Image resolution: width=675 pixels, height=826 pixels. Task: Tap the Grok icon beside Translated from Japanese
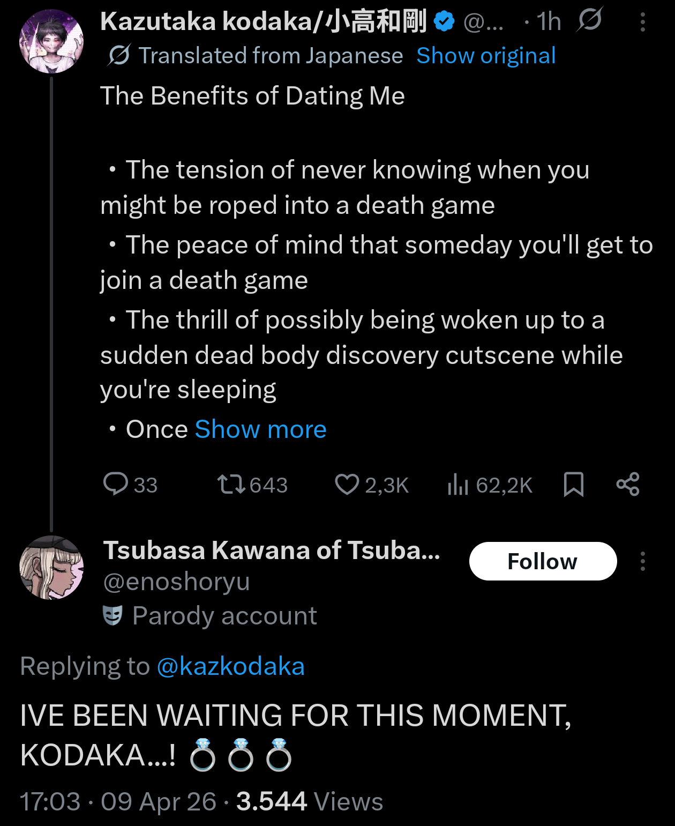[x=118, y=55]
